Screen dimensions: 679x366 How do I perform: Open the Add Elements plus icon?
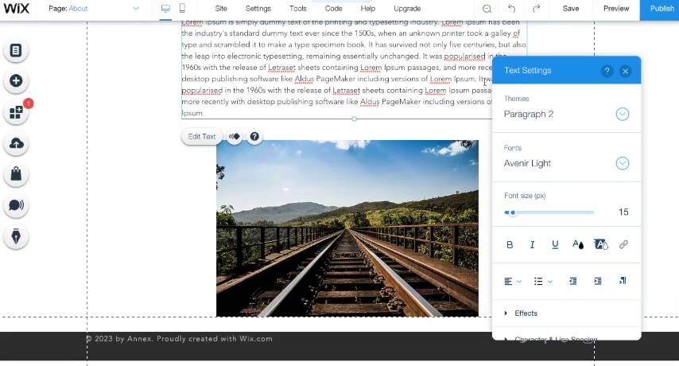point(16,81)
